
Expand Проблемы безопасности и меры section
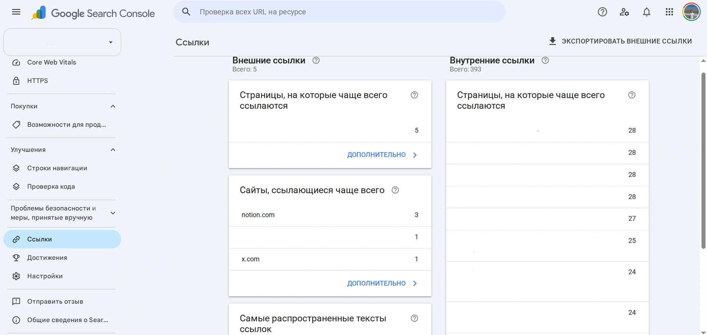click(x=113, y=213)
